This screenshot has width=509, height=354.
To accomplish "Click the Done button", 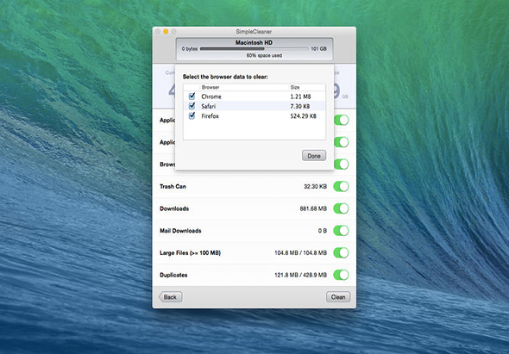I will click(314, 156).
